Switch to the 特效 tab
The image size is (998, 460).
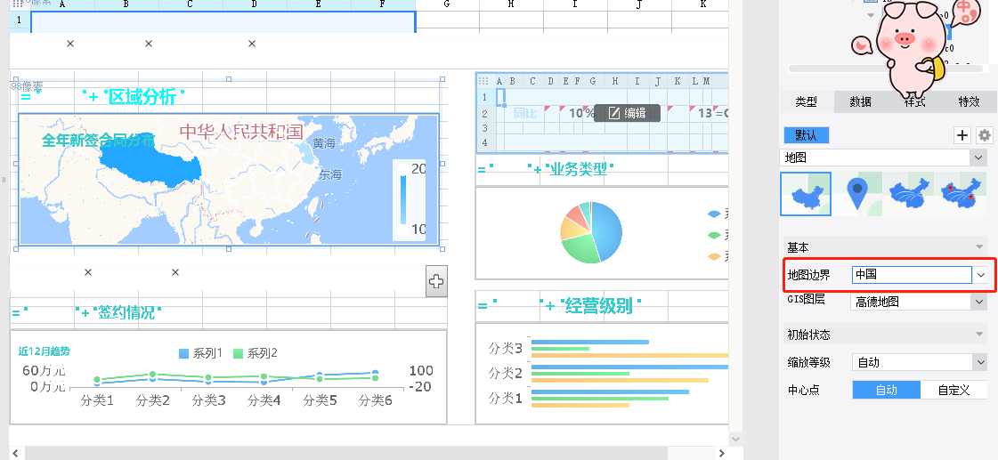[969, 102]
